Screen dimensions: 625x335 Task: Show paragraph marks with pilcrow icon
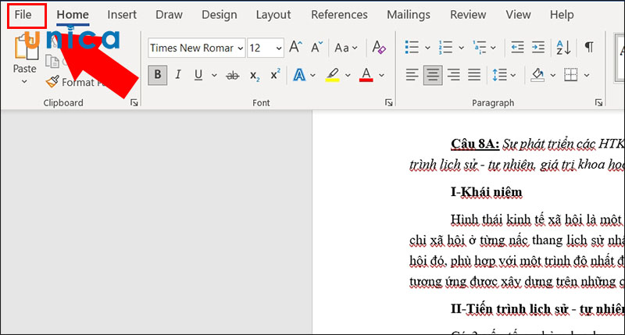tap(589, 48)
